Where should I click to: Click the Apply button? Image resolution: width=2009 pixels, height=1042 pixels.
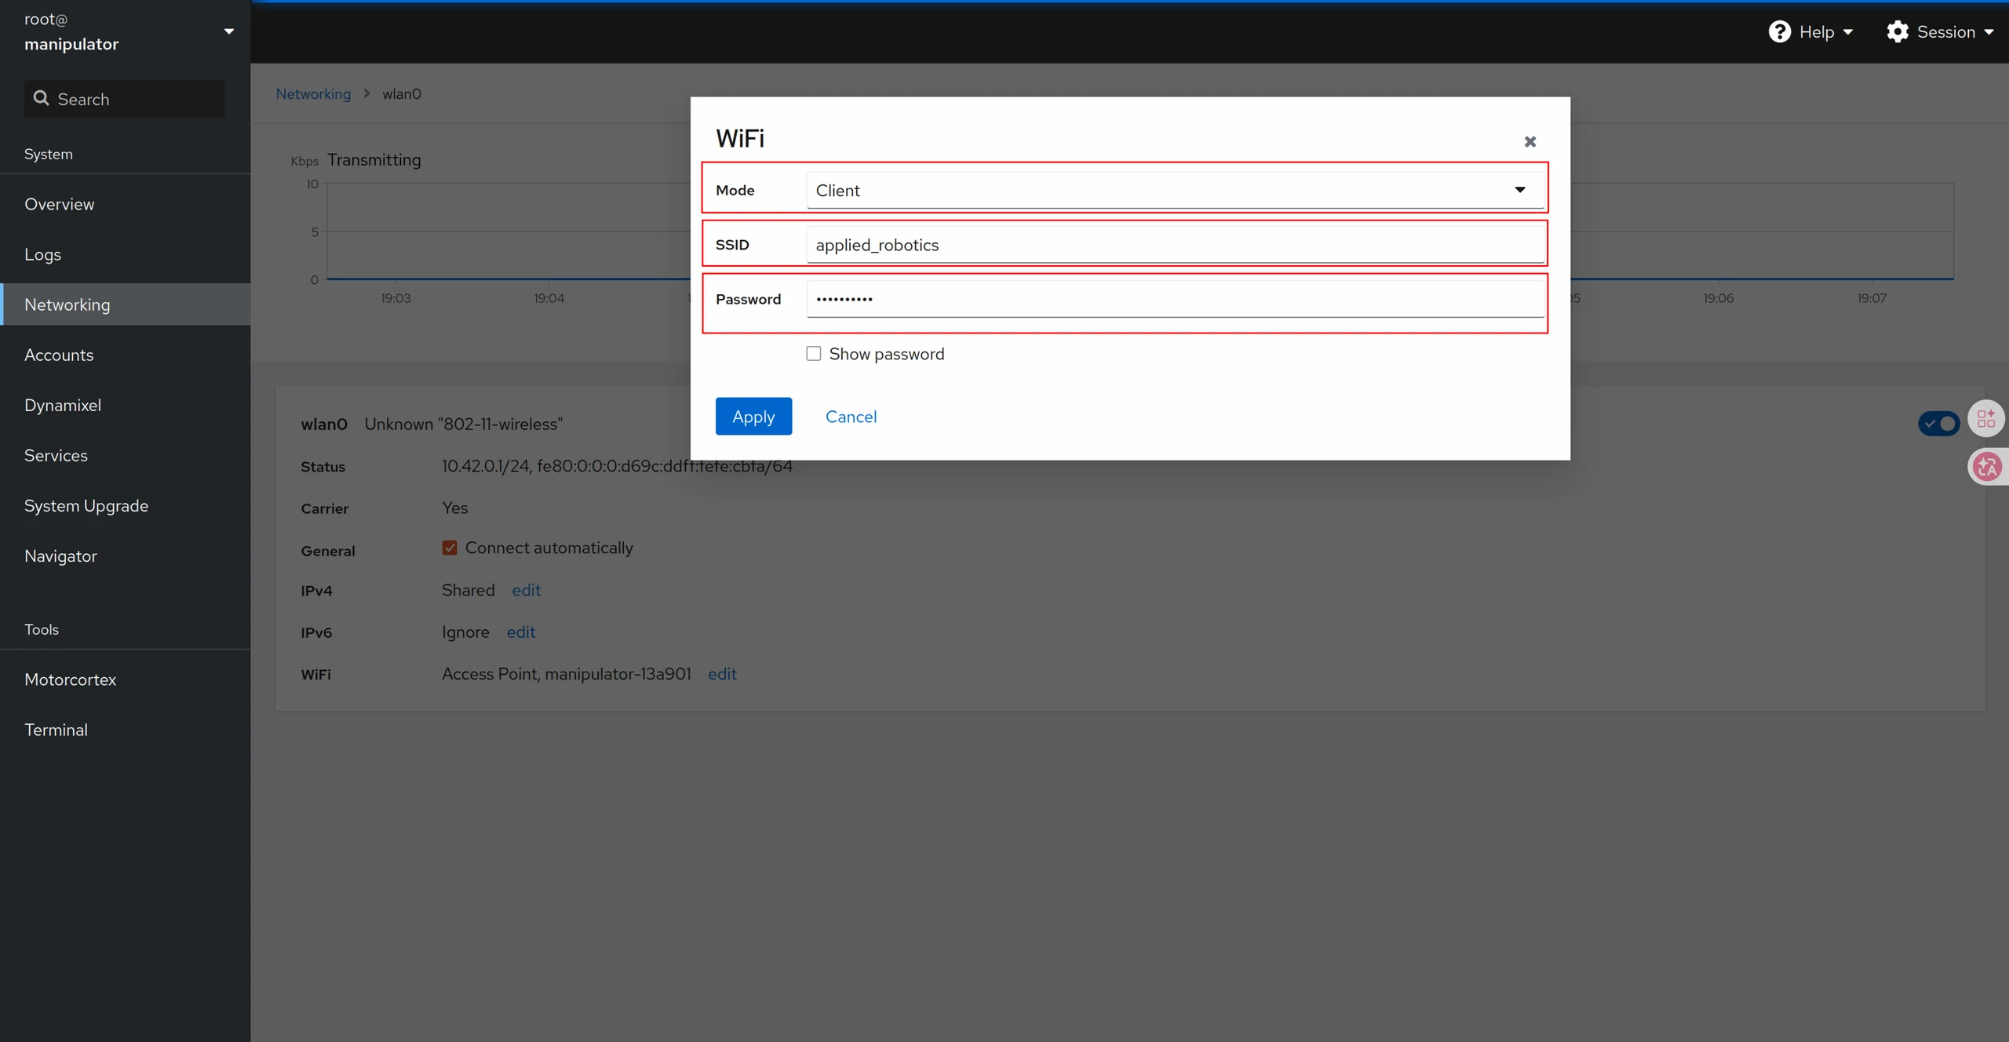[x=753, y=417]
